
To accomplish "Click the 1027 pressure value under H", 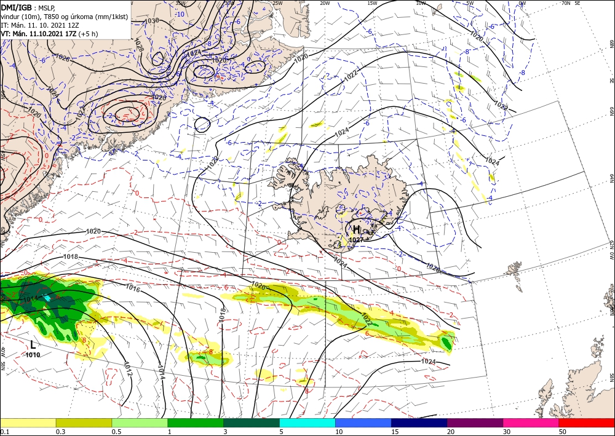I will coord(355,240).
